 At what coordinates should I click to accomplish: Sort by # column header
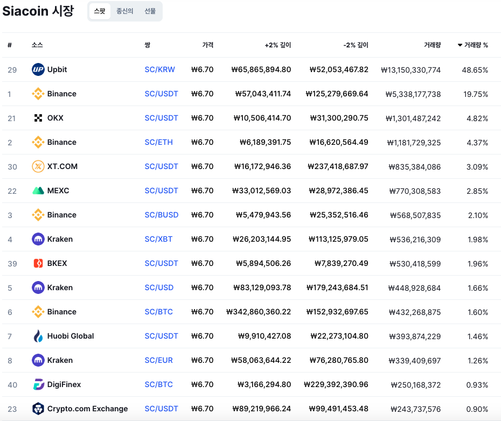pos(10,45)
